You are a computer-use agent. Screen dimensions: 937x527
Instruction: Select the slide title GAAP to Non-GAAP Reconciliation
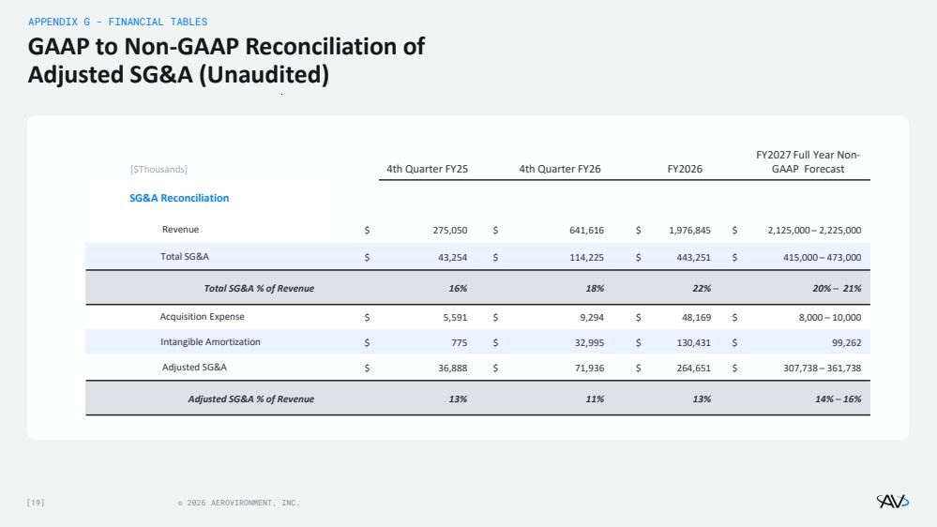pyautogui.click(x=226, y=60)
